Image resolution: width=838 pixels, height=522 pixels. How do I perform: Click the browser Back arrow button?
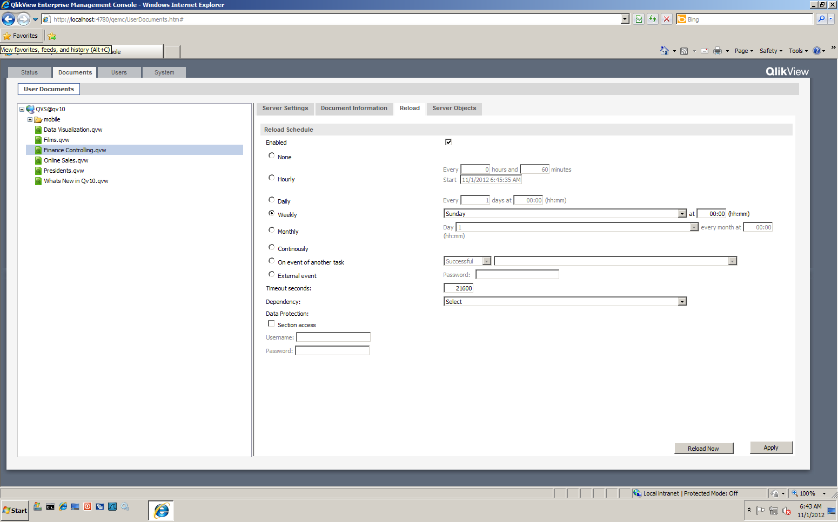8,19
